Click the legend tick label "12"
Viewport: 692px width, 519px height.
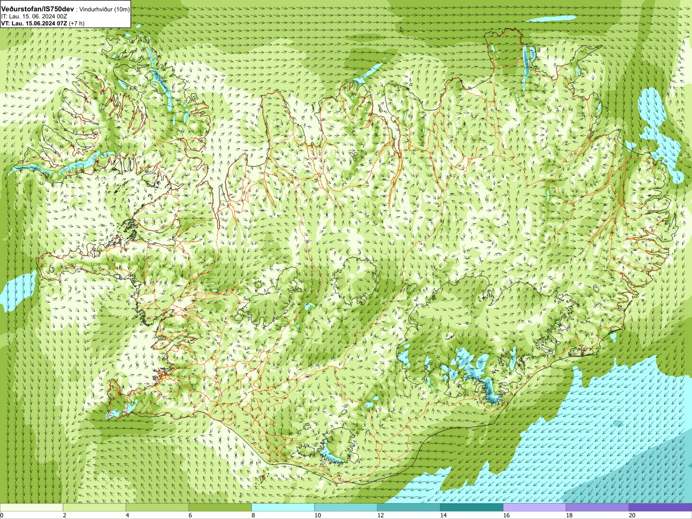[381, 515]
